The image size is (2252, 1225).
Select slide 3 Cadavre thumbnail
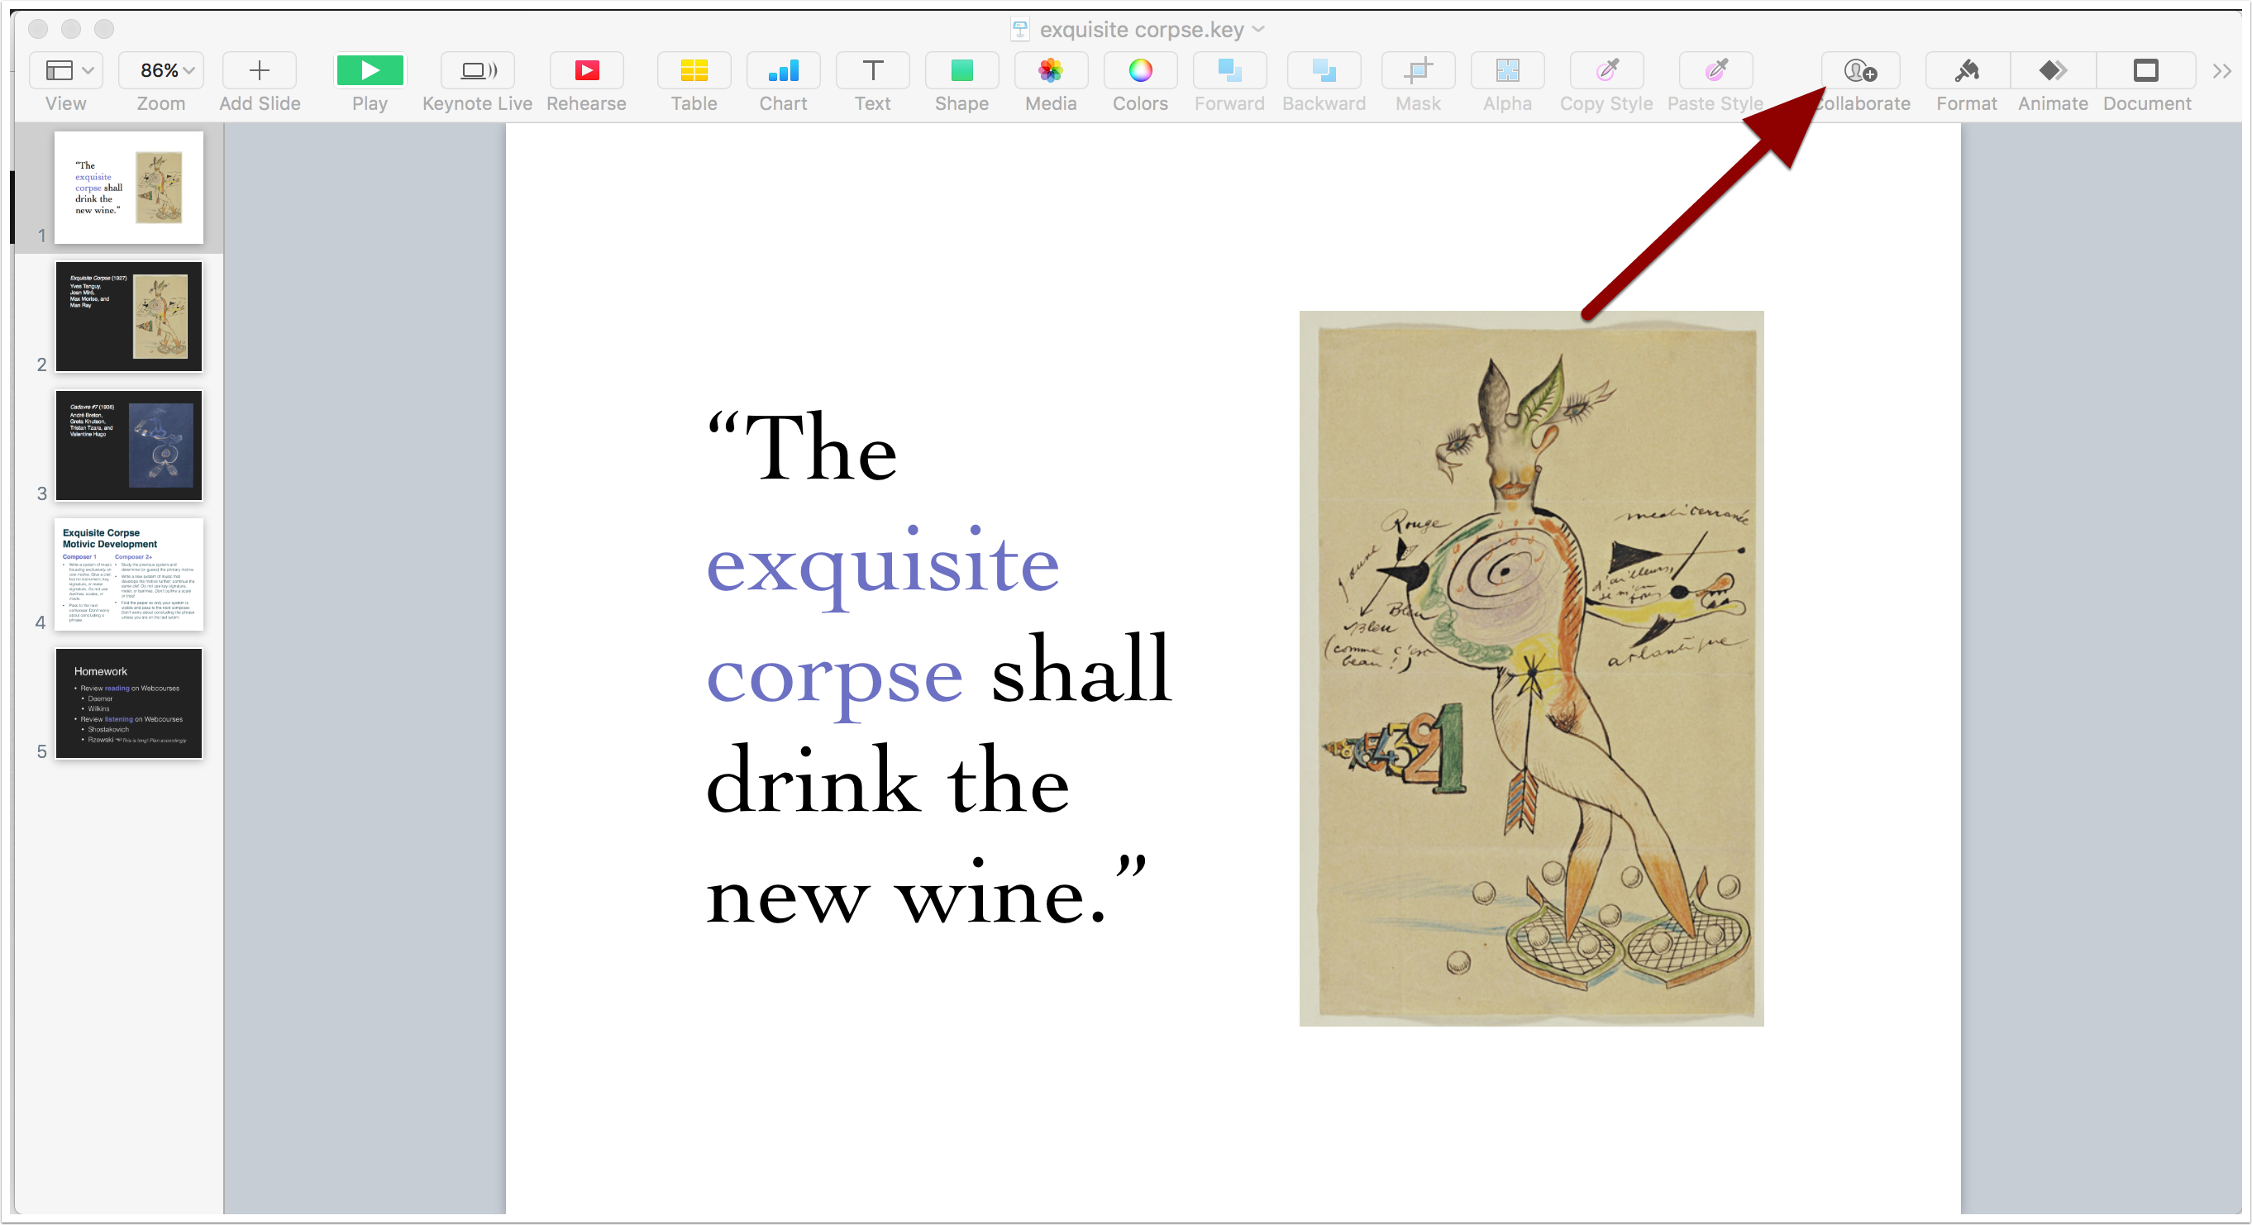coord(128,445)
